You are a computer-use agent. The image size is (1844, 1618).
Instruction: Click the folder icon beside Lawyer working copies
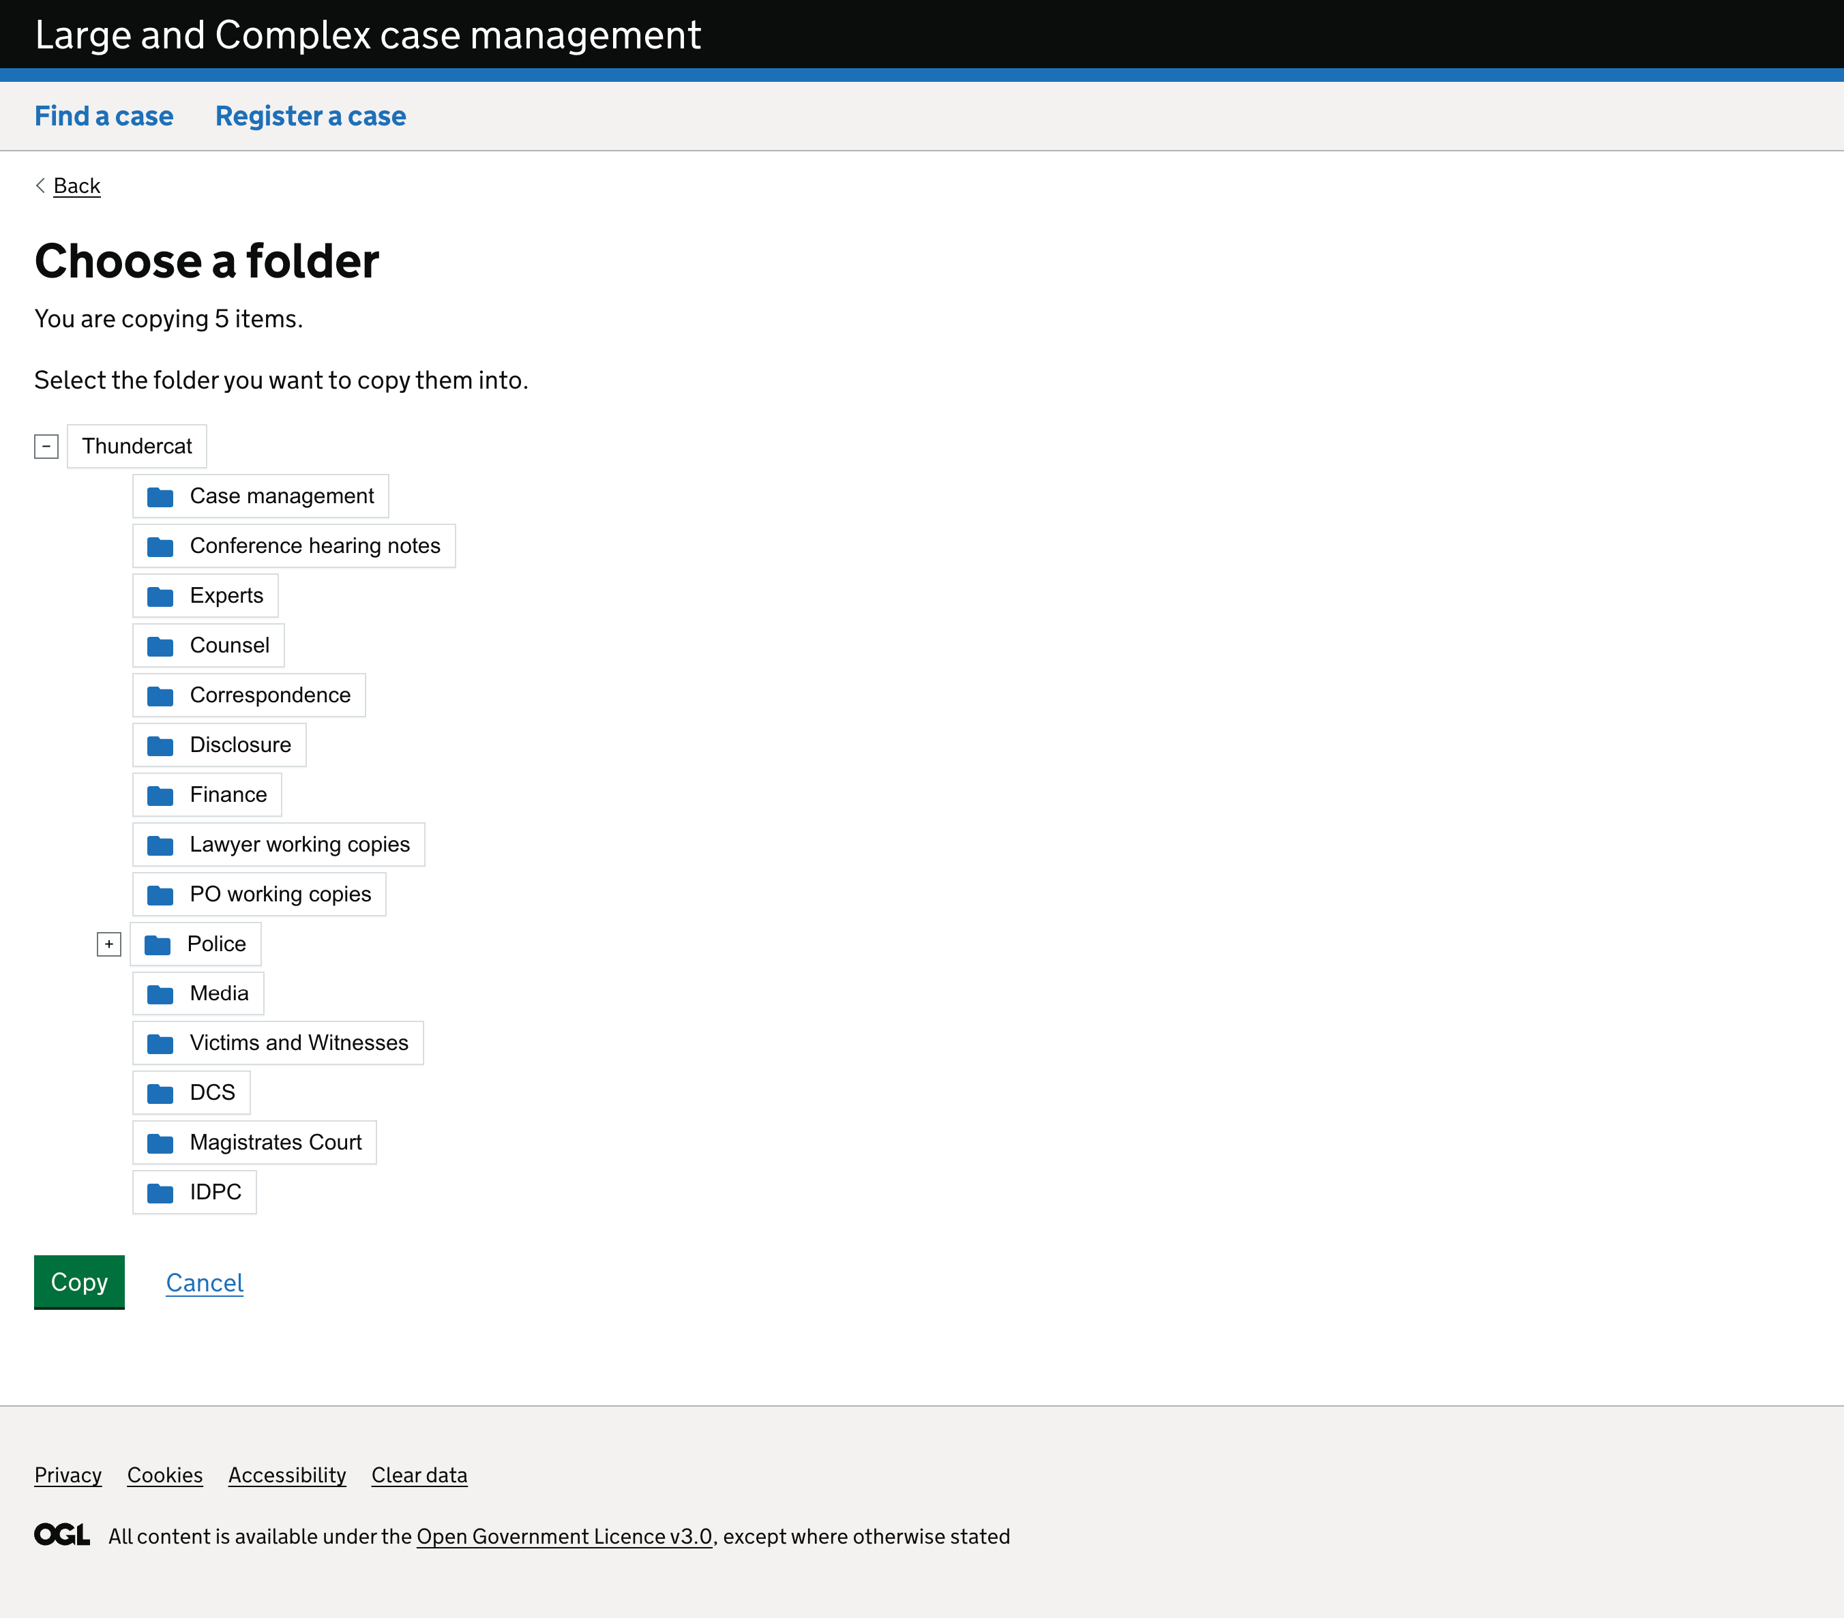click(160, 845)
